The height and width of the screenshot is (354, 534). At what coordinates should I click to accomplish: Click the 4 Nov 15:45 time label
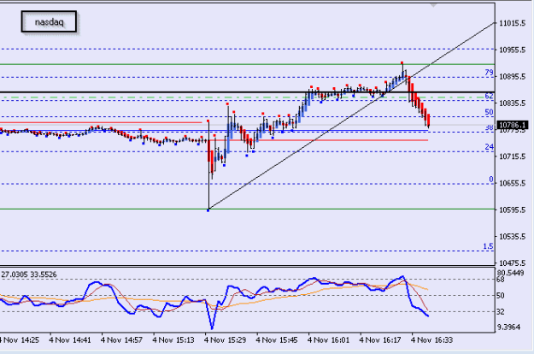coord(277,339)
